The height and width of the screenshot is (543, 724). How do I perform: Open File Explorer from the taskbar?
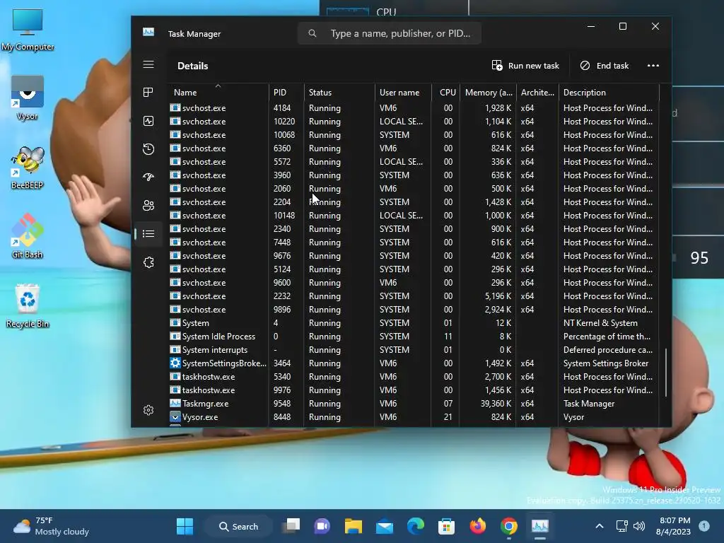pos(354,526)
